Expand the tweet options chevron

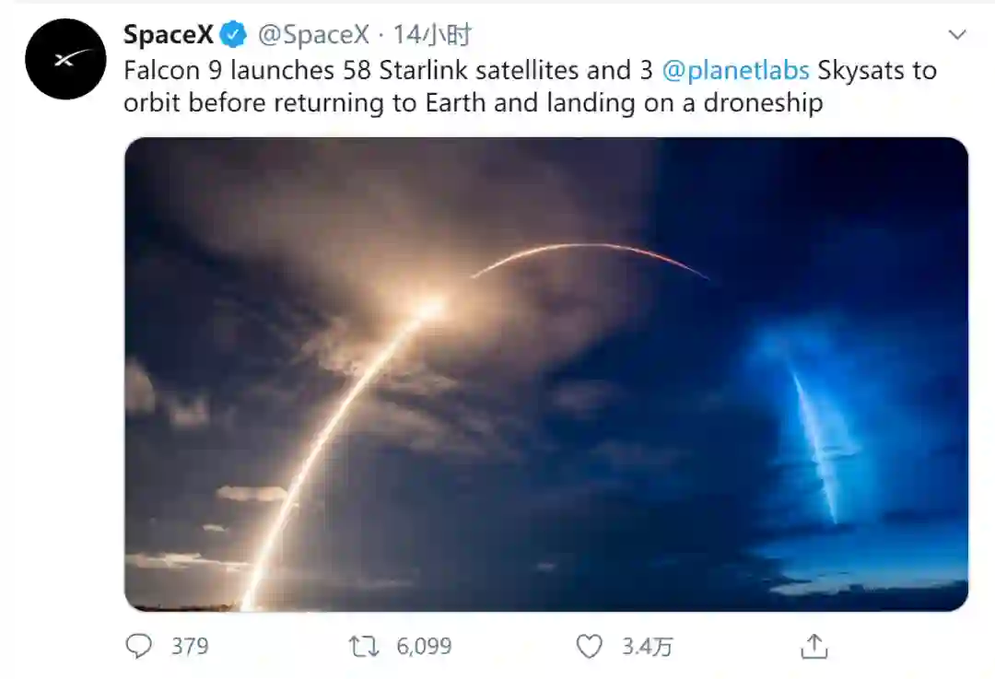[x=957, y=35]
